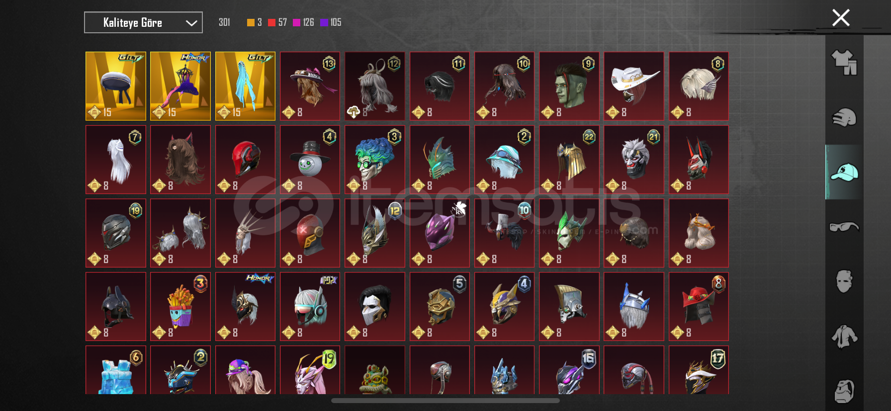Select the gold GILT beret headgear
This screenshot has height=411, width=891.
tap(116, 86)
